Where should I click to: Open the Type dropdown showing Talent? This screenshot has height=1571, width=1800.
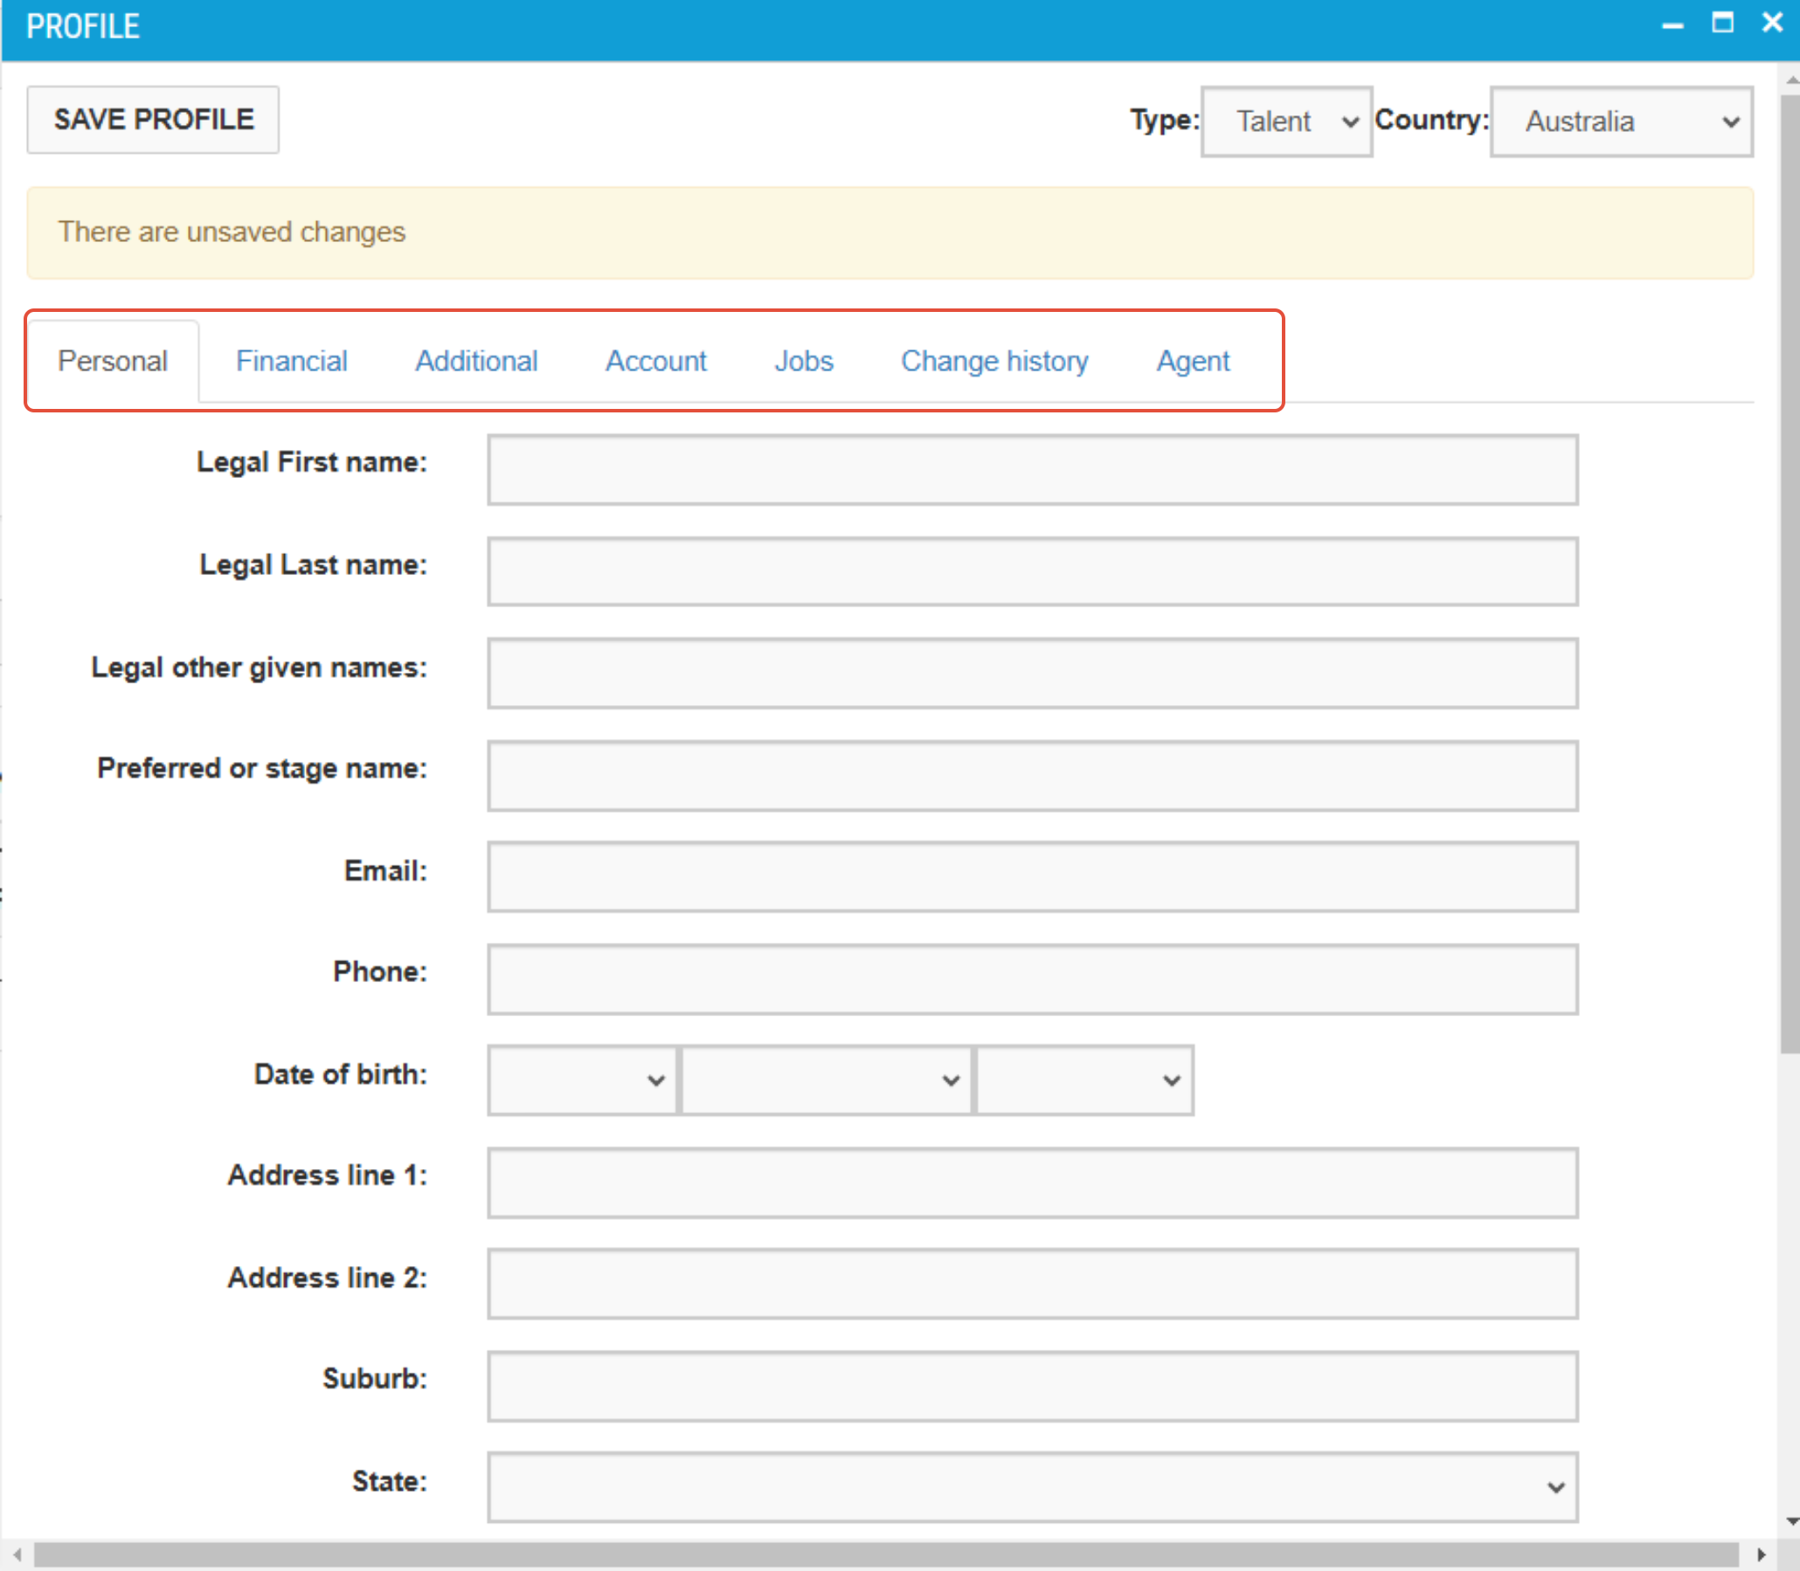1285,121
